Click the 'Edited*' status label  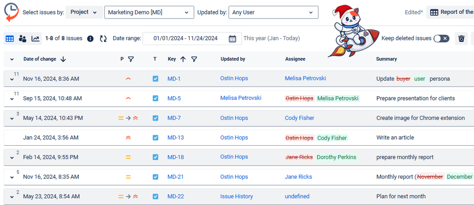click(414, 12)
